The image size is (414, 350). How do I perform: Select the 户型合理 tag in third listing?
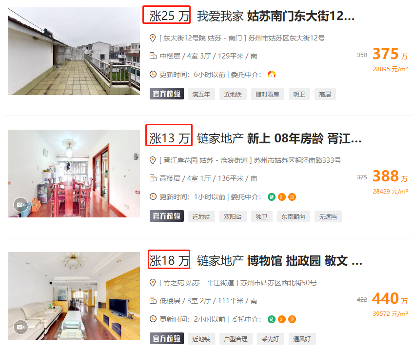[x=236, y=339]
